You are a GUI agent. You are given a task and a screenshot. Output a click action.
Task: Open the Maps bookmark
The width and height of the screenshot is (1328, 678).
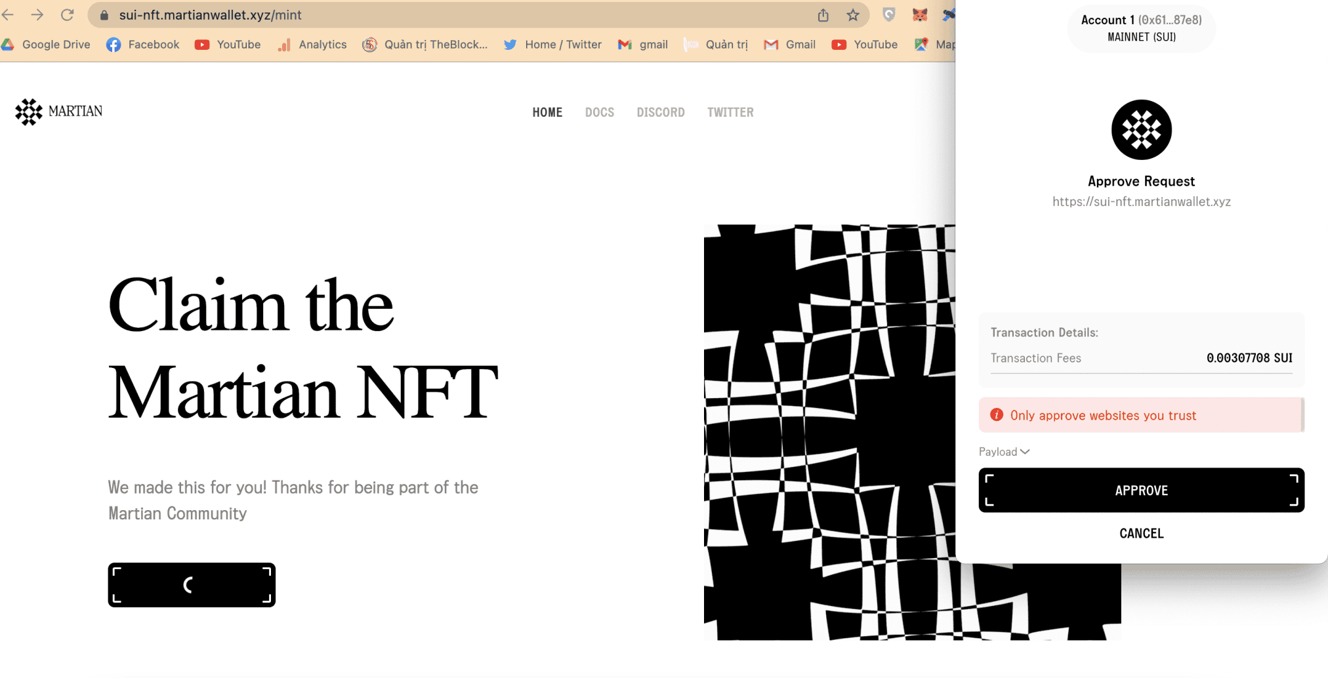click(x=935, y=45)
